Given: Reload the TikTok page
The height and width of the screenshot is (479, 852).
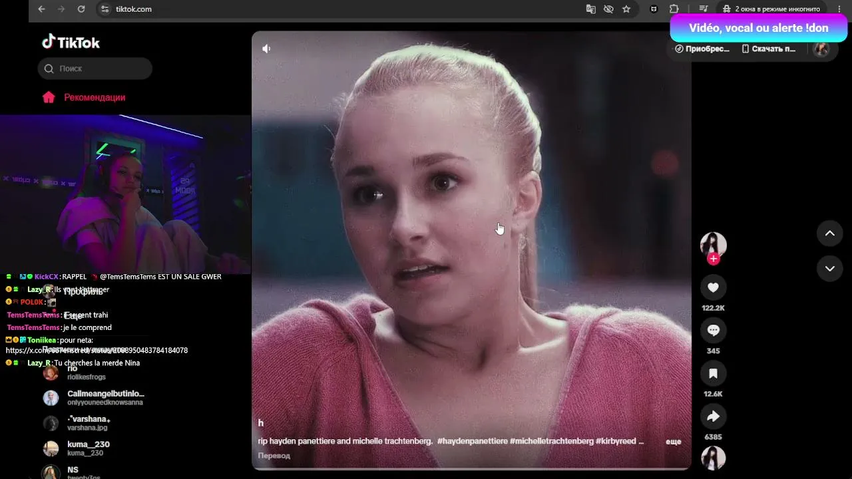Looking at the screenshot, I should 81,9.
